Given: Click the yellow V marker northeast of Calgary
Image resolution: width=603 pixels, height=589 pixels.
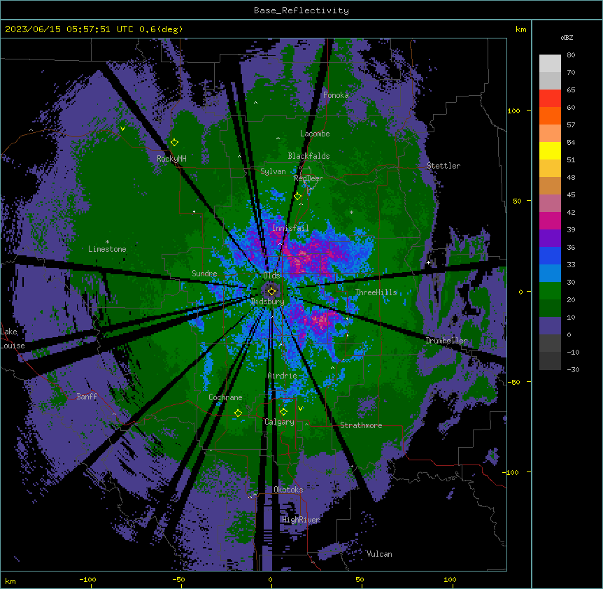Looking at the screenshot, I should click(300, 409).
